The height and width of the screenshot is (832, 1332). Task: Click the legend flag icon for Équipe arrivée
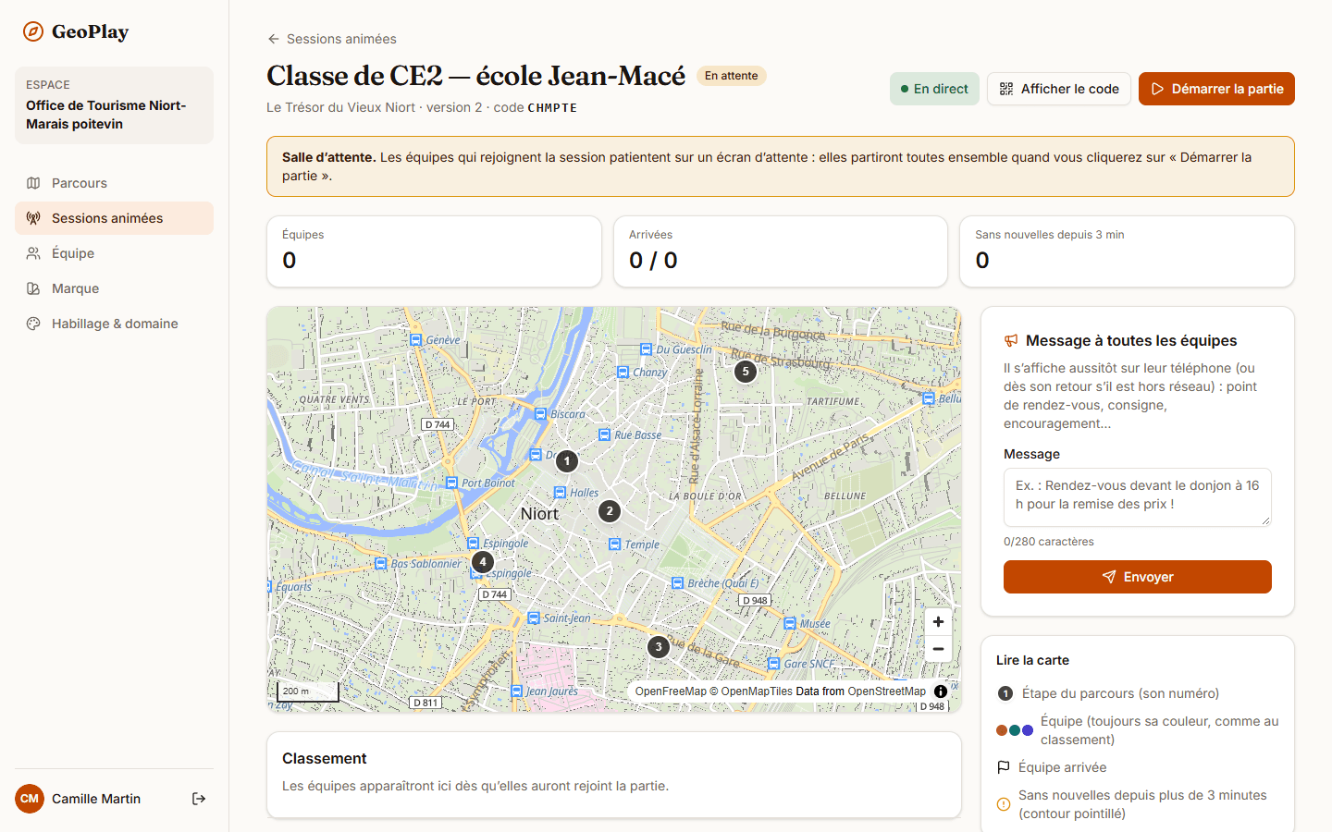click(1004, 767)
